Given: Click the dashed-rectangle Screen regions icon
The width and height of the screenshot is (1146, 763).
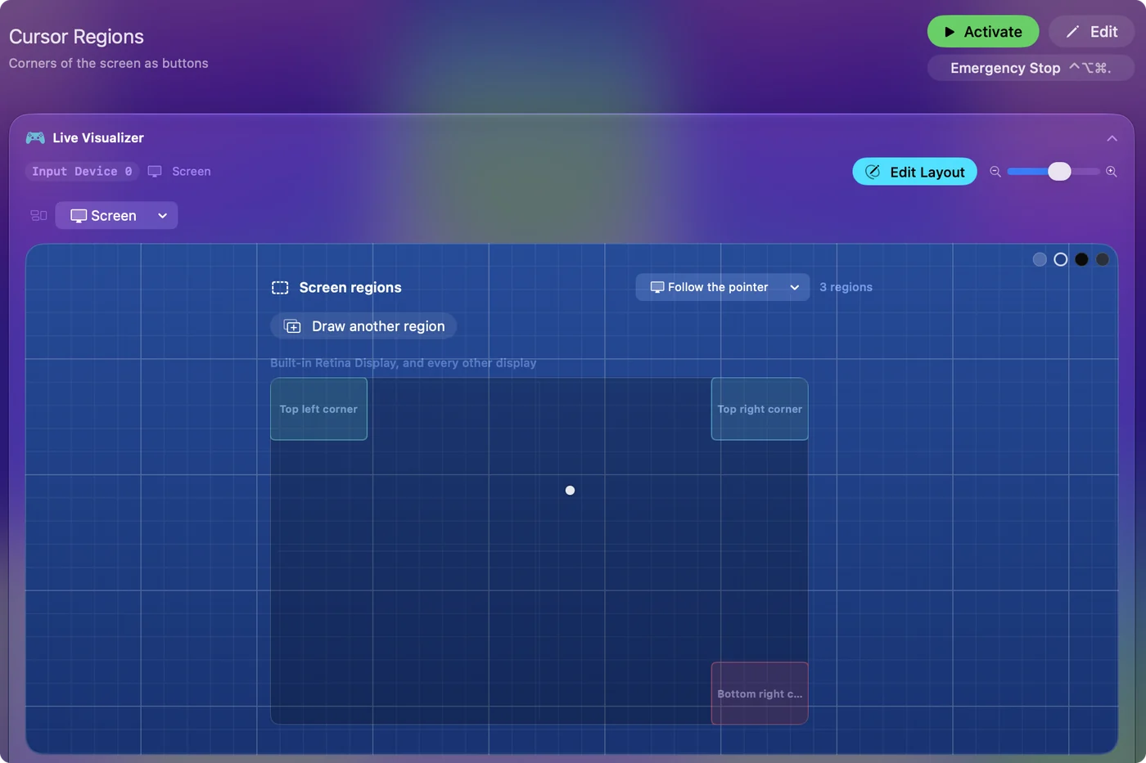Looking at the screenshot, I should tap(280, 288).
